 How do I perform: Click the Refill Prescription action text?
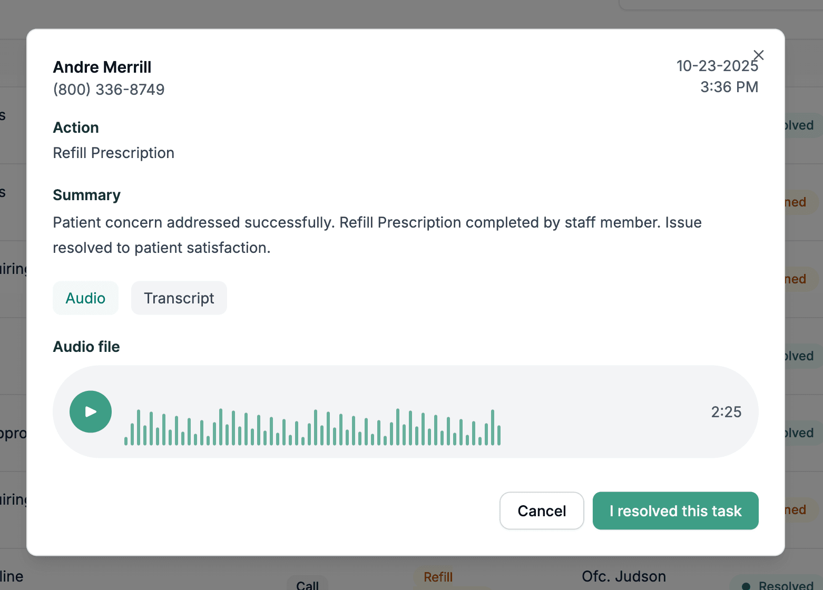[x=113, y=153]
